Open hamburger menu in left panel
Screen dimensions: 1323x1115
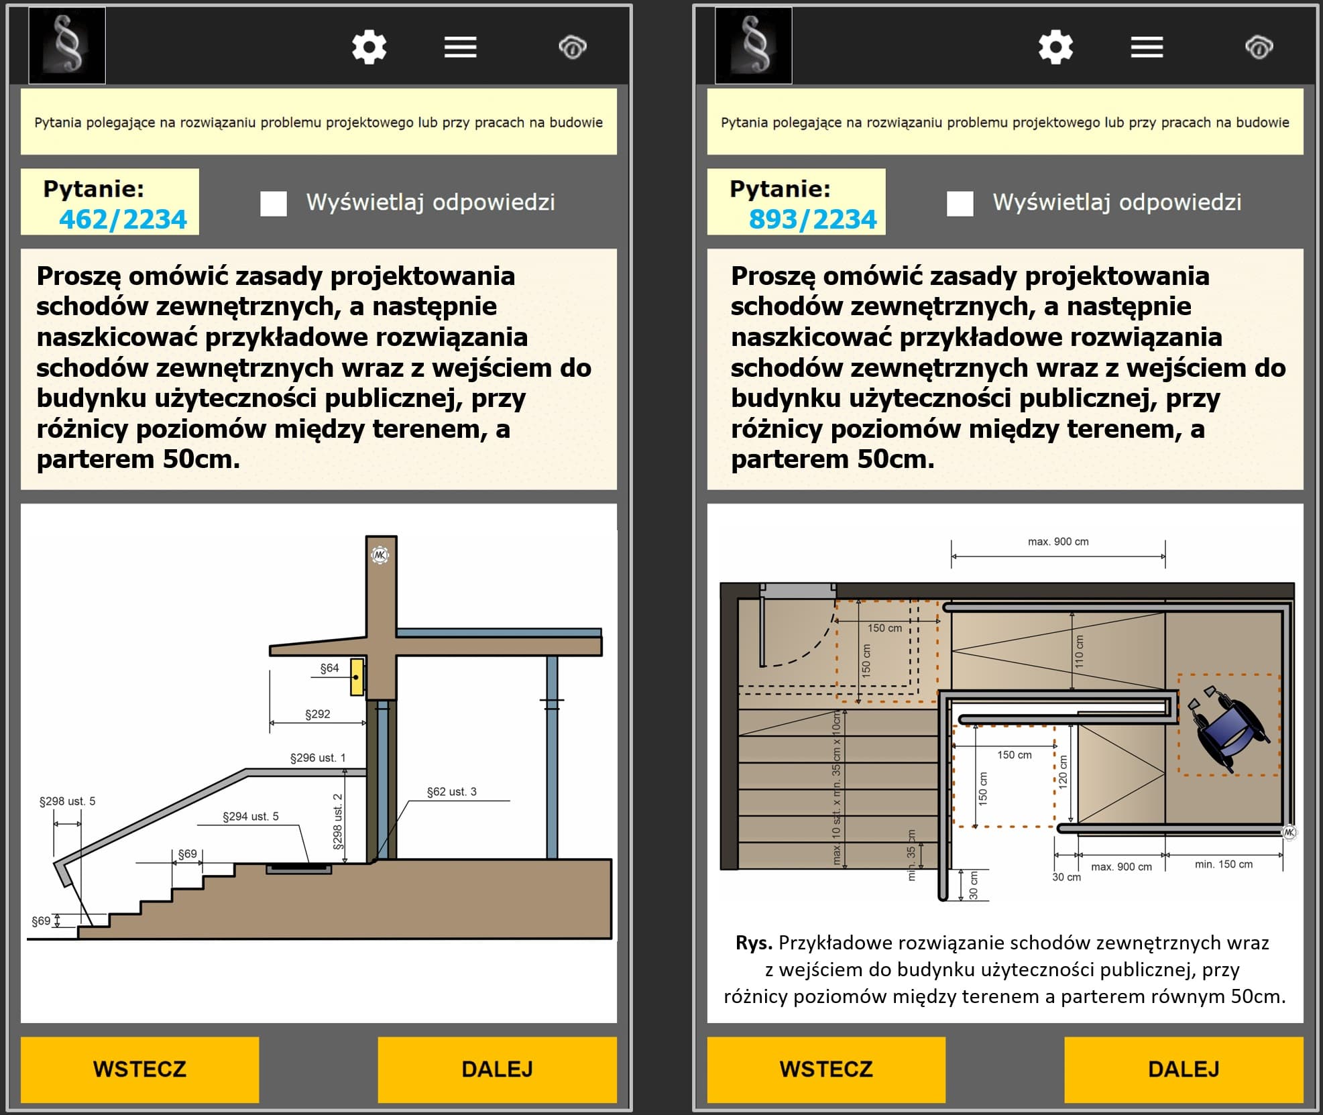(460, 47)
